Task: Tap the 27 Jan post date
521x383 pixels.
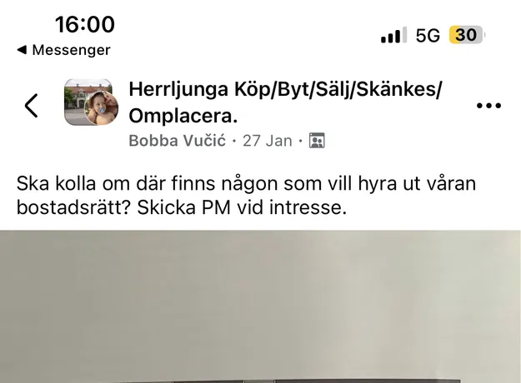Action: (x=267, y=141)
